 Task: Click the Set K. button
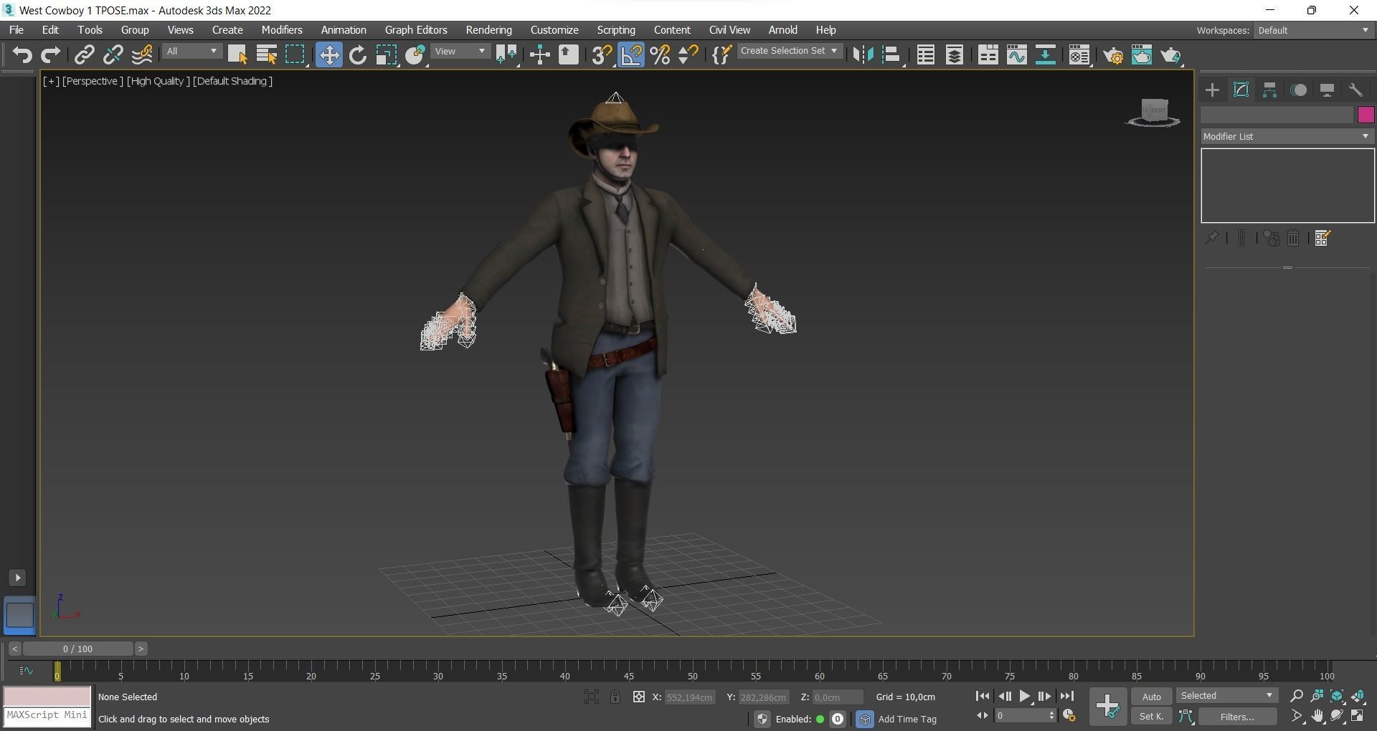coord(1151,716)
